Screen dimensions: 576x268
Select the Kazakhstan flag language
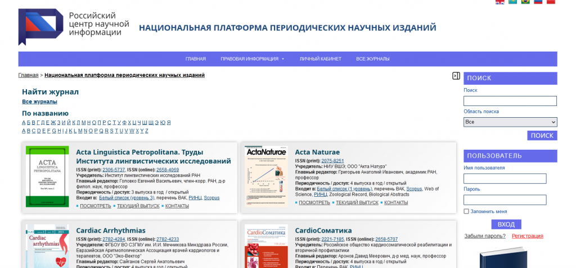pyautogui.click(x=512, y=2)
